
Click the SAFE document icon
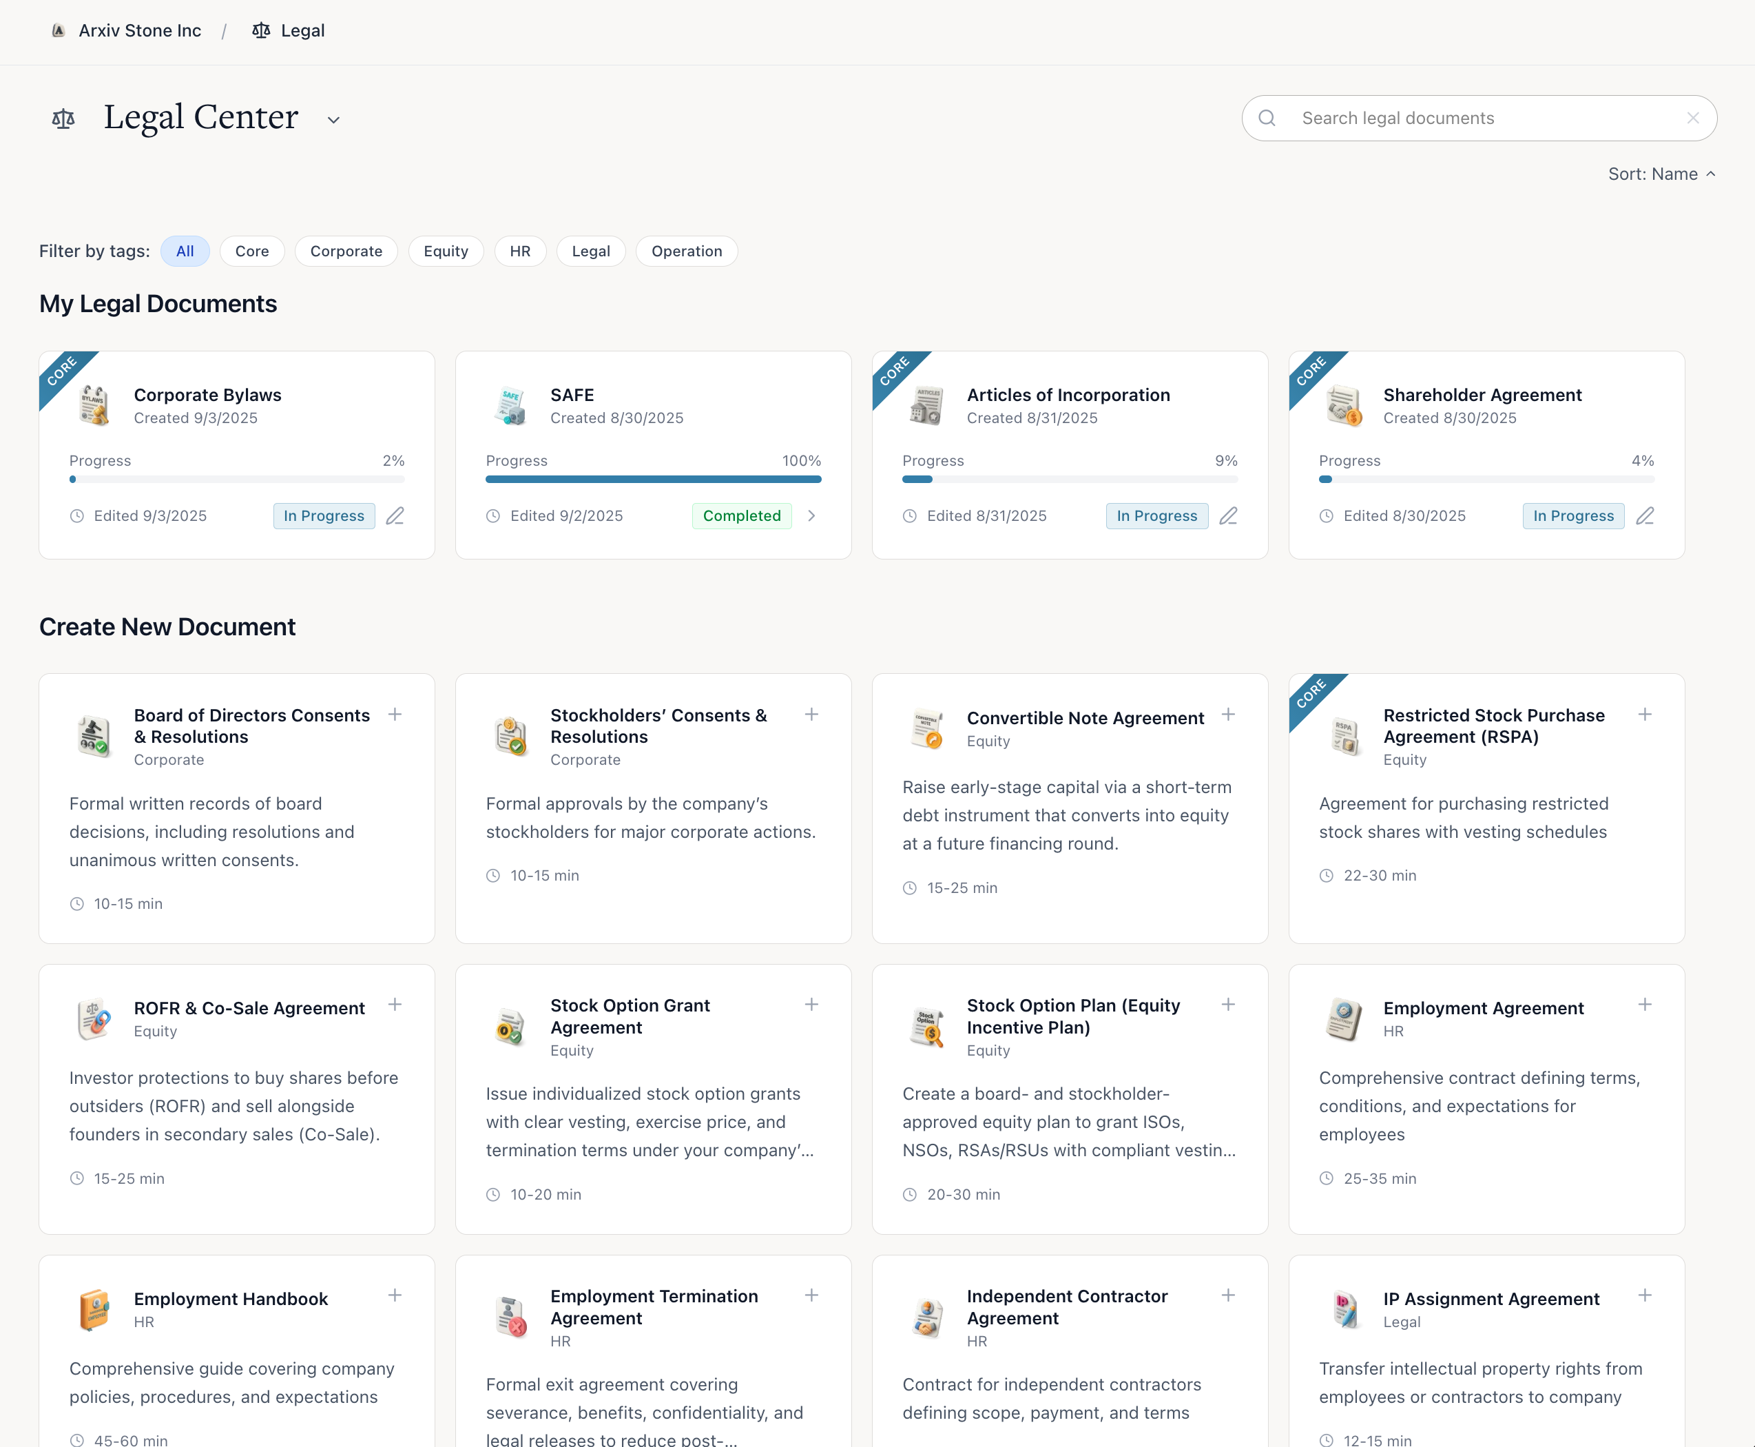click(x=510, y=406)
